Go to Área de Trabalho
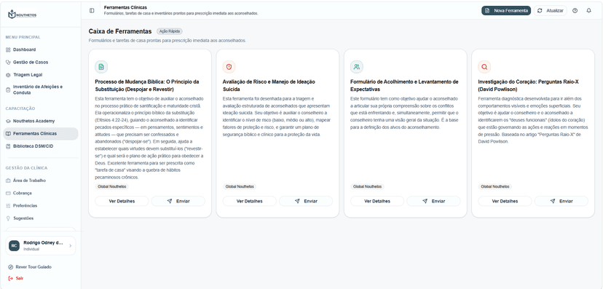The height and width of the screenshot is (289, 603). 42,181
